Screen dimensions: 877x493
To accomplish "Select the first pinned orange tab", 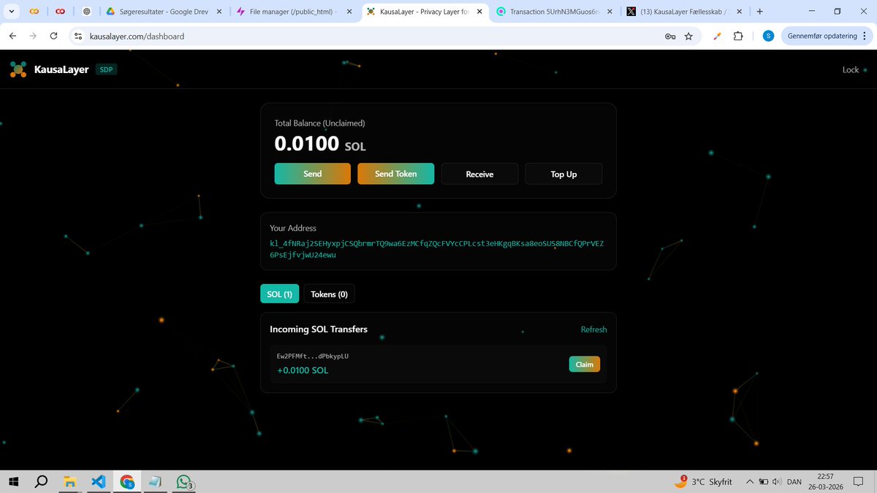I will [x=33, y=12].
